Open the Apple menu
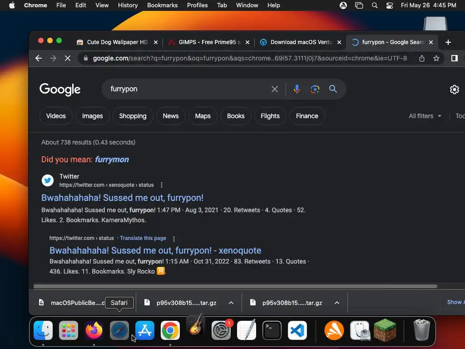Screen dimensions: 465x349 pyautogui.click(x=12, y=5)
